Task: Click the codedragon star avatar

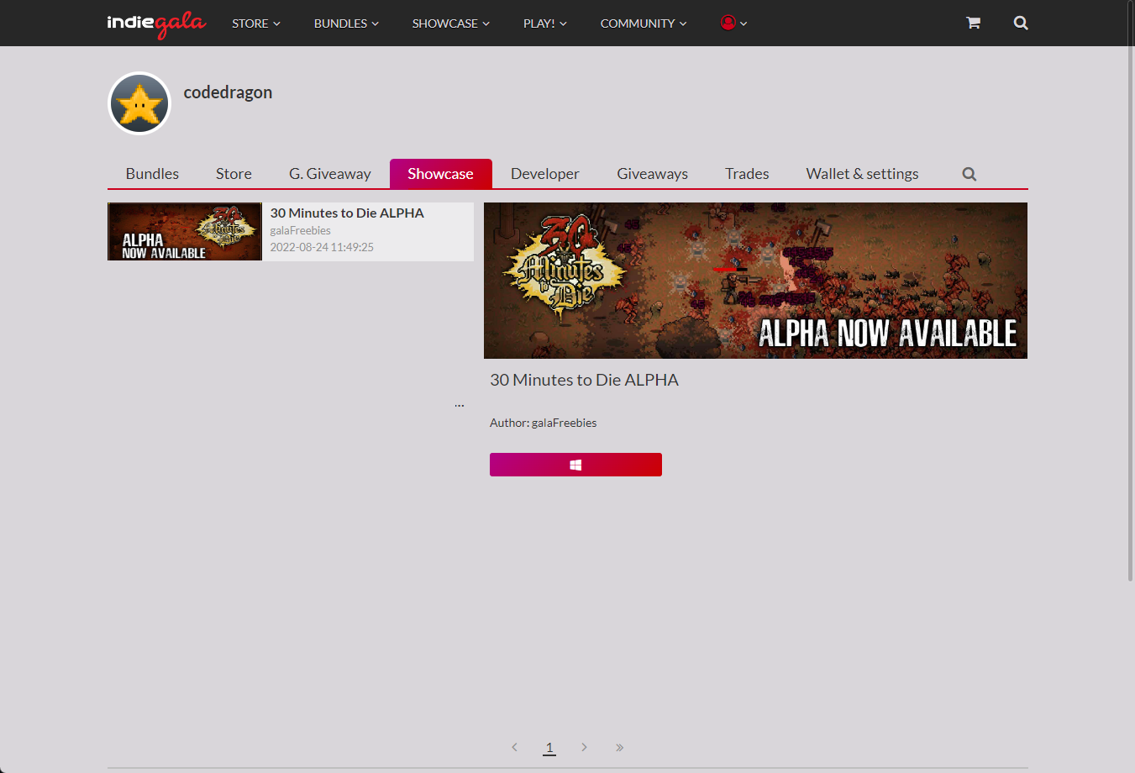Action: 139,103
